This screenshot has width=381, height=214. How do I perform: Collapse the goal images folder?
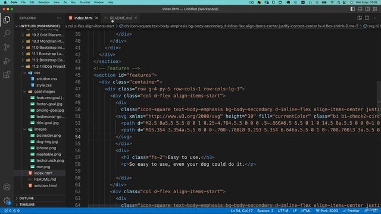(x=40, y=92)
